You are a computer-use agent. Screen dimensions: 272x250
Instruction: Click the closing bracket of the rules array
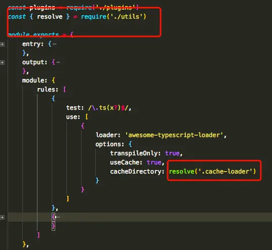(x=38, y=235)
